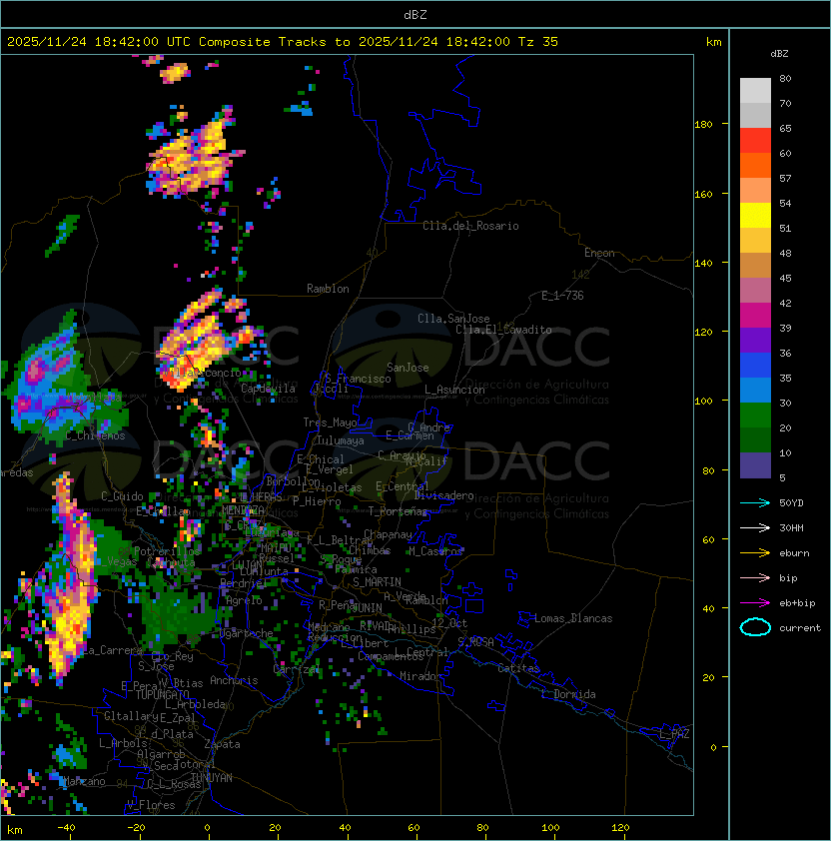
Task: Click the 'M_Caseros' map label
Action: click(435, 550)
